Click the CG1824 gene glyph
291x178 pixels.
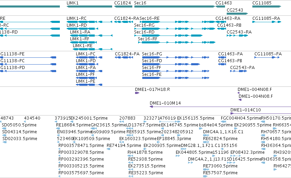pyautogui.click(x=123, y=6)
